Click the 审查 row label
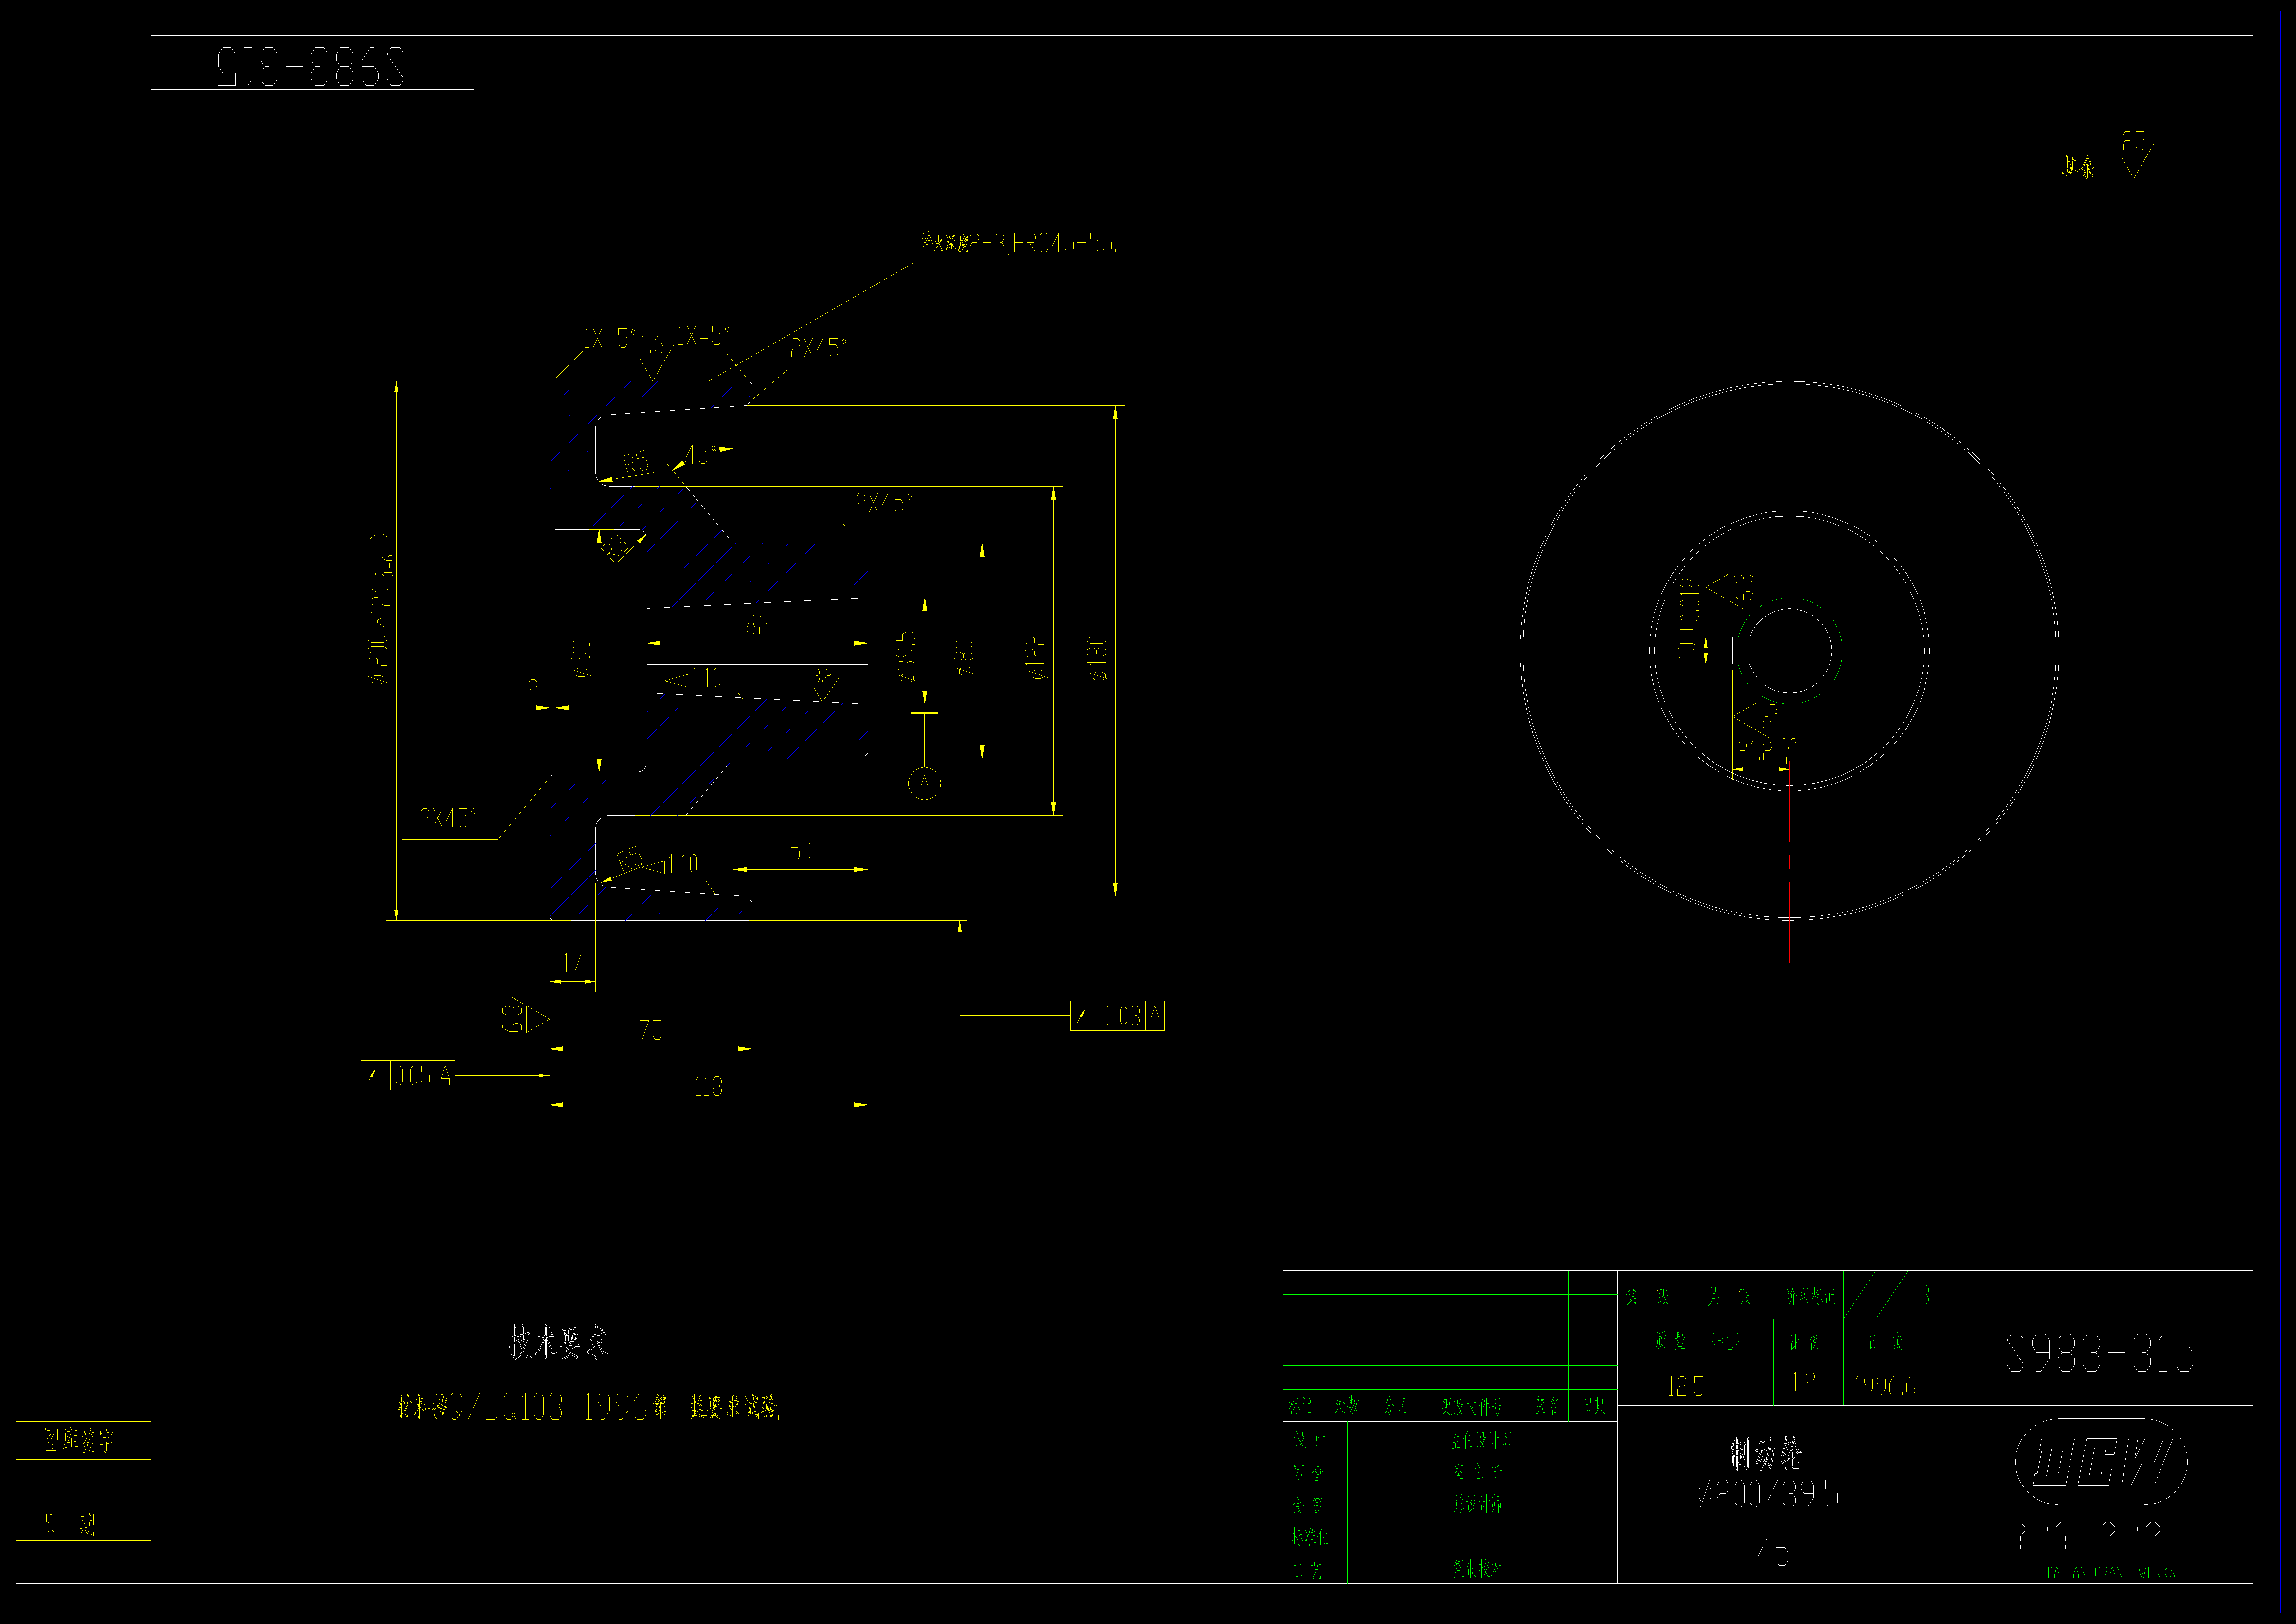This screenshot has height=1624, width=2296. click(1309, 1472)
